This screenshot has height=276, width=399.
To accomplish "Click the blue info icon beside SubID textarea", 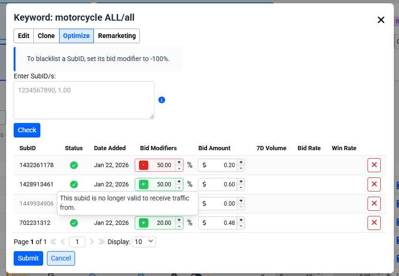I will pyautogui.click(x=161, y=100).
